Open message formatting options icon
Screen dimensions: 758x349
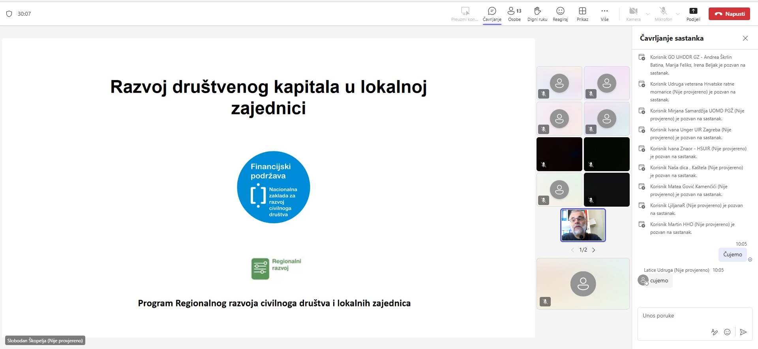(714, 332)
